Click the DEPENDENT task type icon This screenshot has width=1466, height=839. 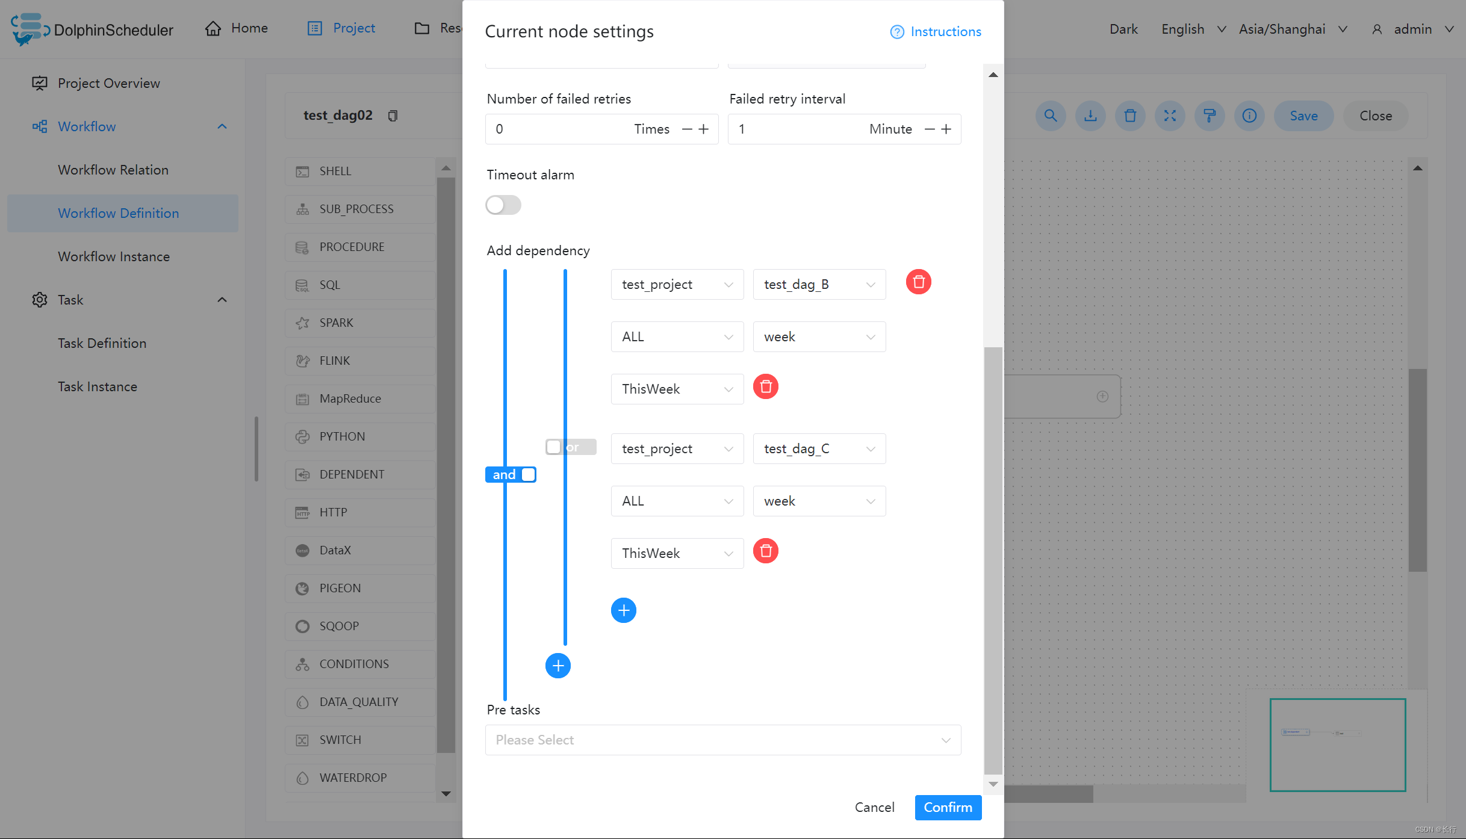[x=303, y=474]
